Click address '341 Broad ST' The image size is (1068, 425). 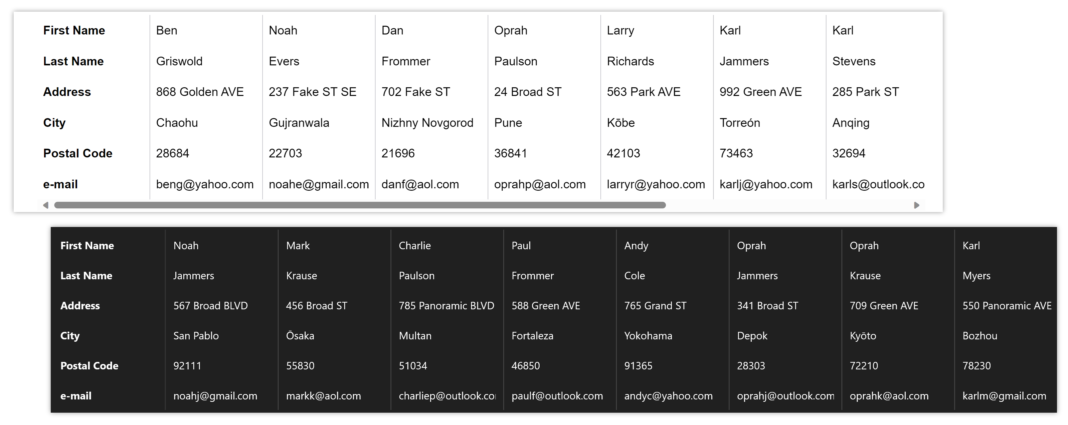point(767,306)
